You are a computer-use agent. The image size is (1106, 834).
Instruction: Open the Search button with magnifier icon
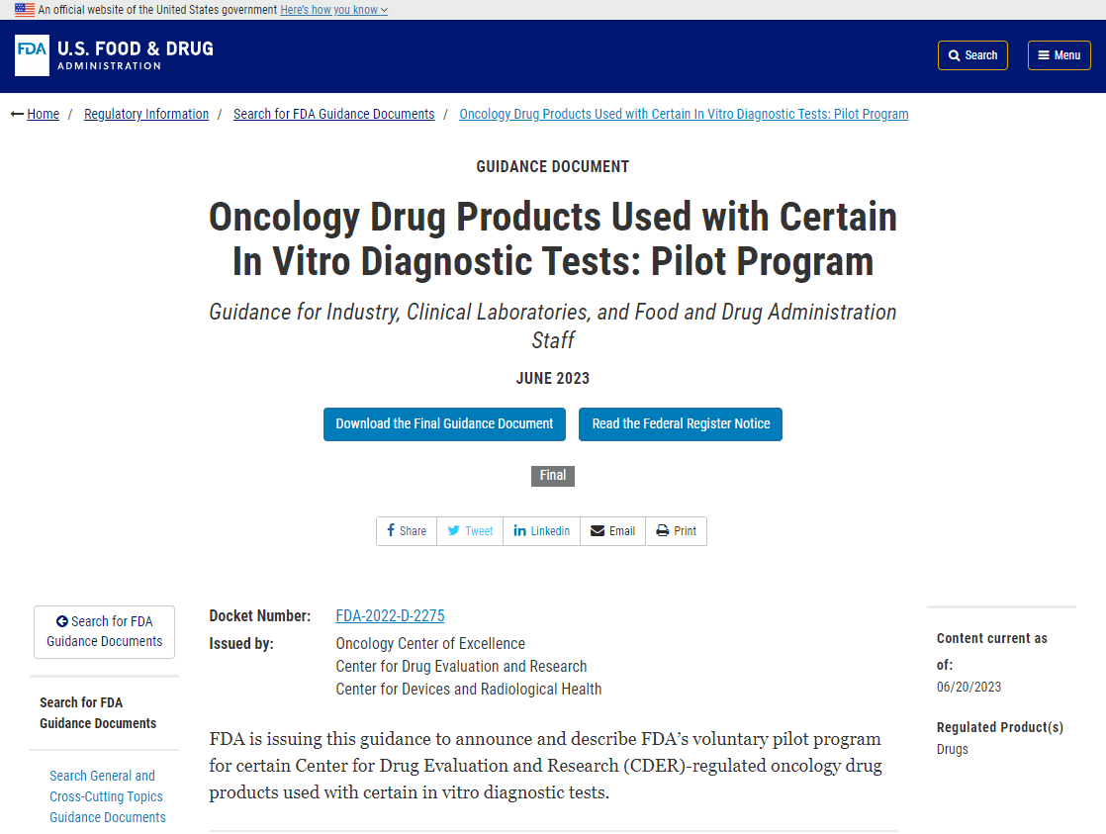pyautogui.click(x=972, y=55)
